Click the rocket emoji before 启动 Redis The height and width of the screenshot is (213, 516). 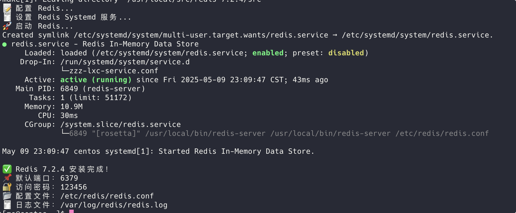7,26
